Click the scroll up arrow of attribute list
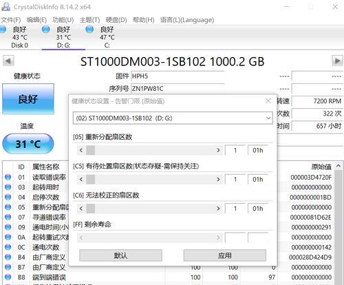The width and height of the screenshot is (344, 285). [x=338, y=166]
